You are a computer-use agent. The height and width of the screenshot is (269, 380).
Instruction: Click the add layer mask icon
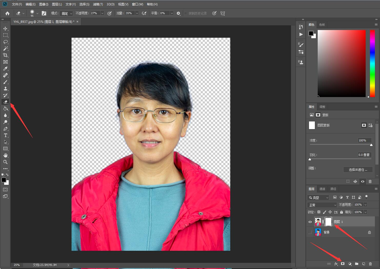click(x=343, y=264)
